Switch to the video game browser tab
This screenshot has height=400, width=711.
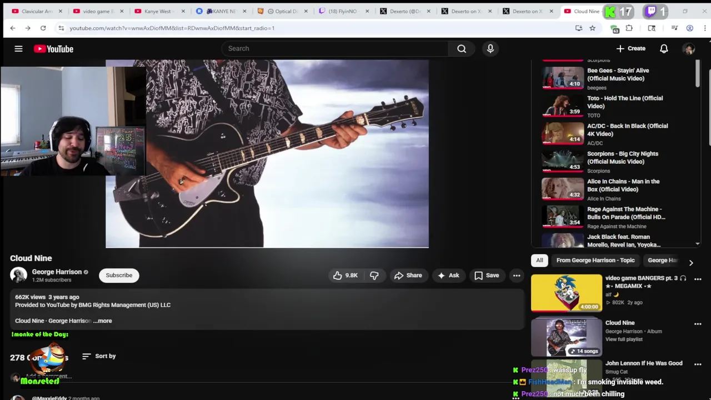(99, 11)
